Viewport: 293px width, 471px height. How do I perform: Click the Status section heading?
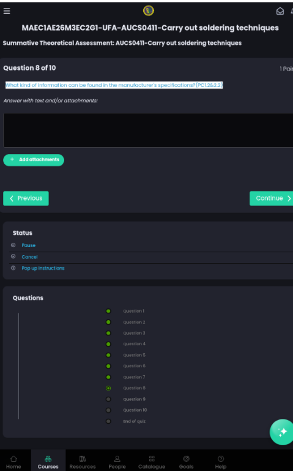pyautogui.click(x=23, y=233)
